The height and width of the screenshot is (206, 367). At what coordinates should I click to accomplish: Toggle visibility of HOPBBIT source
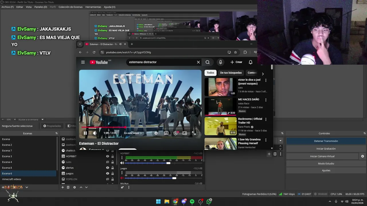[x=108, y=156]
